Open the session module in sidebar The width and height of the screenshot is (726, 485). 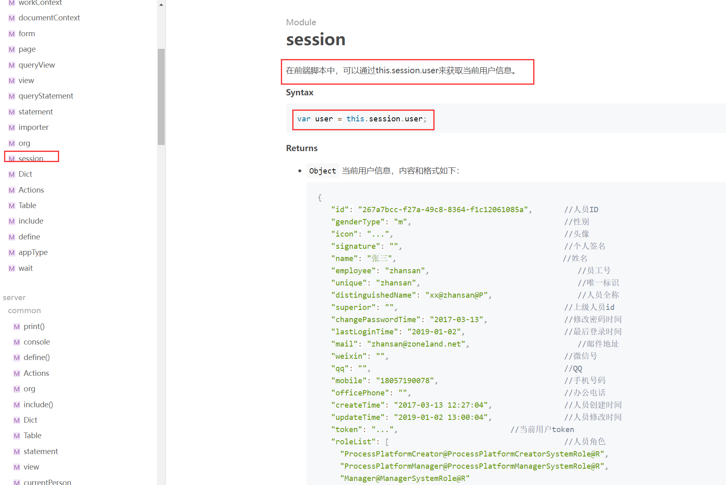pos(31,158)
